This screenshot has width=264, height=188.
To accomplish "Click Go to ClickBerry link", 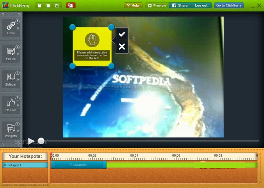I will point(229,5).
